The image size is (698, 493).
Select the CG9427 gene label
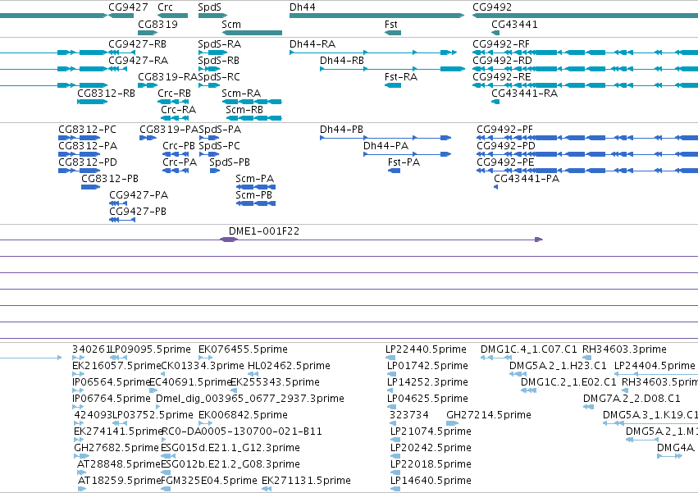(x=128, y=7)
